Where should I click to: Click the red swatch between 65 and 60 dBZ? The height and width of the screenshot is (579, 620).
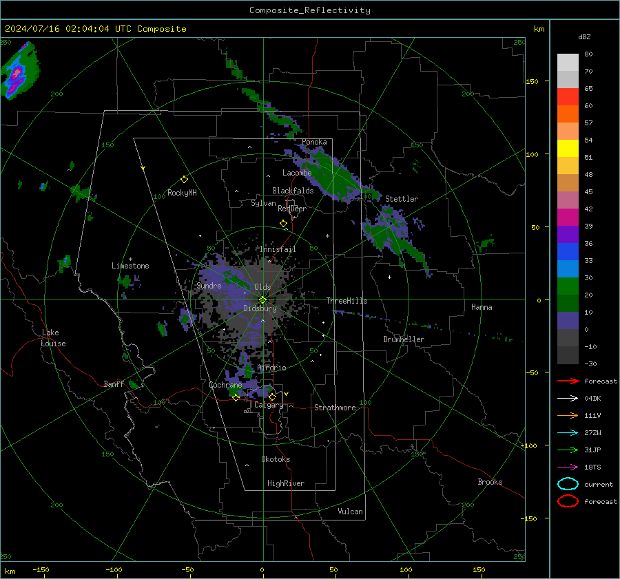568,97
